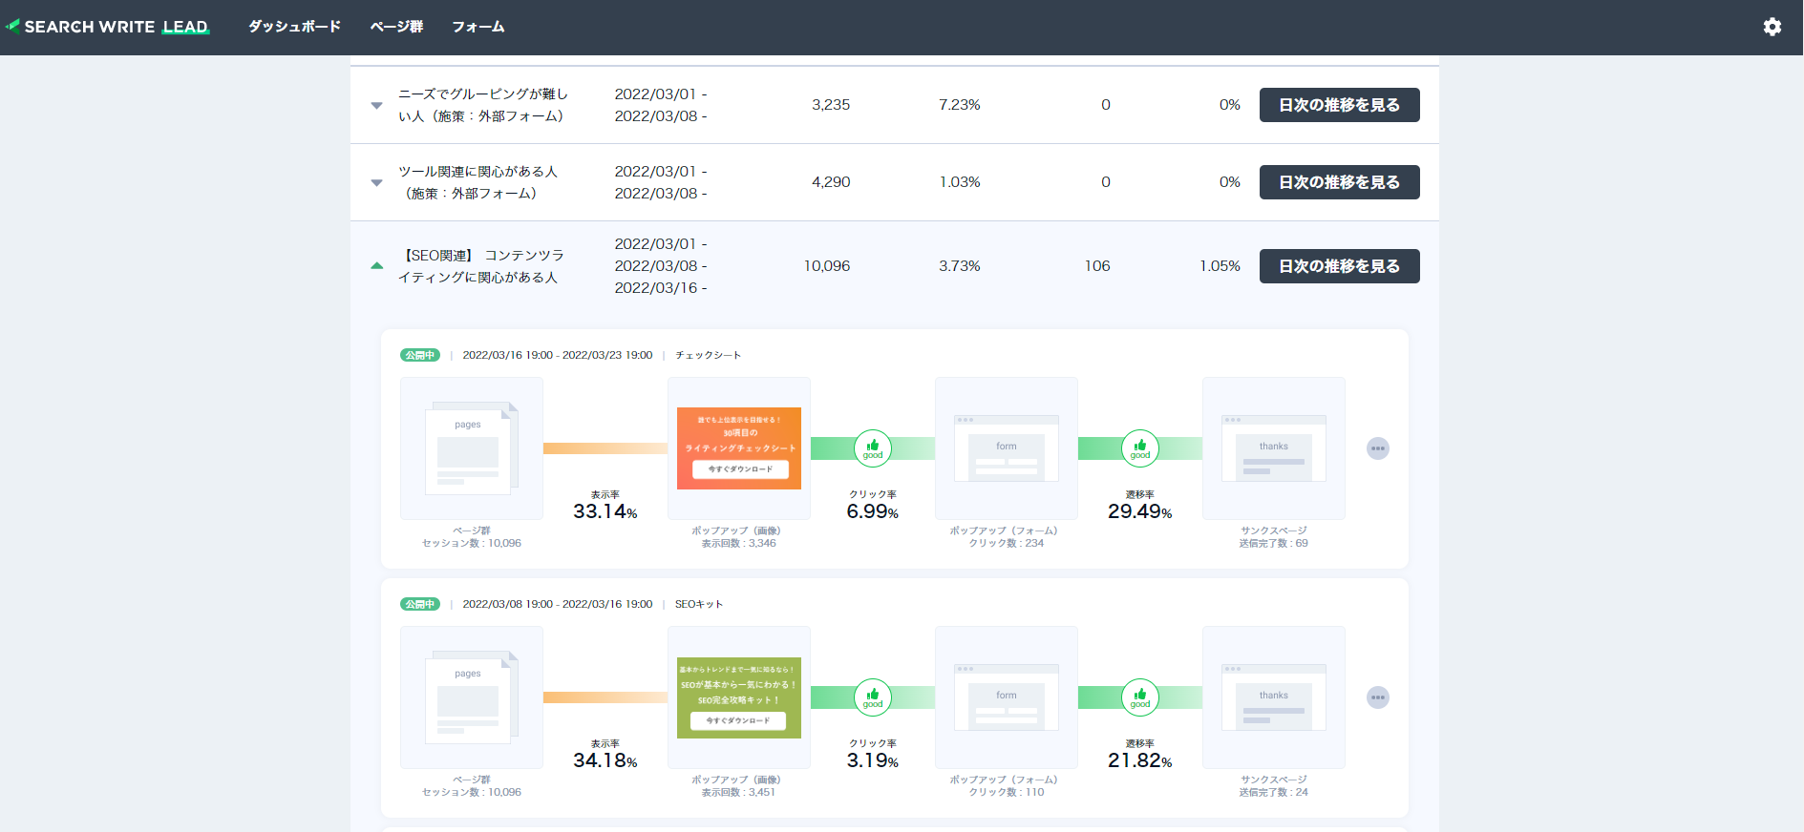Click the SEARCH WRITE LEAD logo
Viewport: 1804px width, 832px height.
tap(108, 27)
